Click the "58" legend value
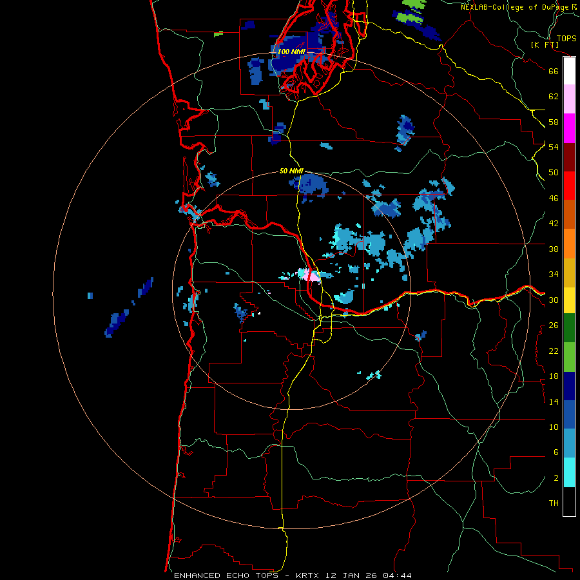Screen dimensions: 580x580 coord(554,122)
